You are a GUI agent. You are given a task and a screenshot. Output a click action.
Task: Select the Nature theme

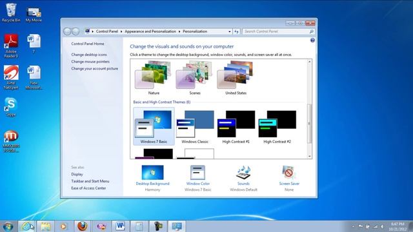coord(154,78)
